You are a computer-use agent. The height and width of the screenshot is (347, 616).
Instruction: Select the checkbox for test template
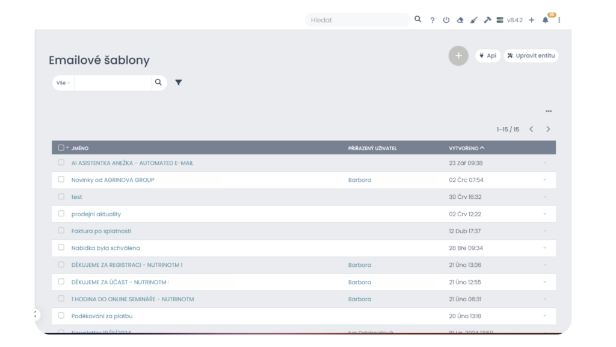61,196
